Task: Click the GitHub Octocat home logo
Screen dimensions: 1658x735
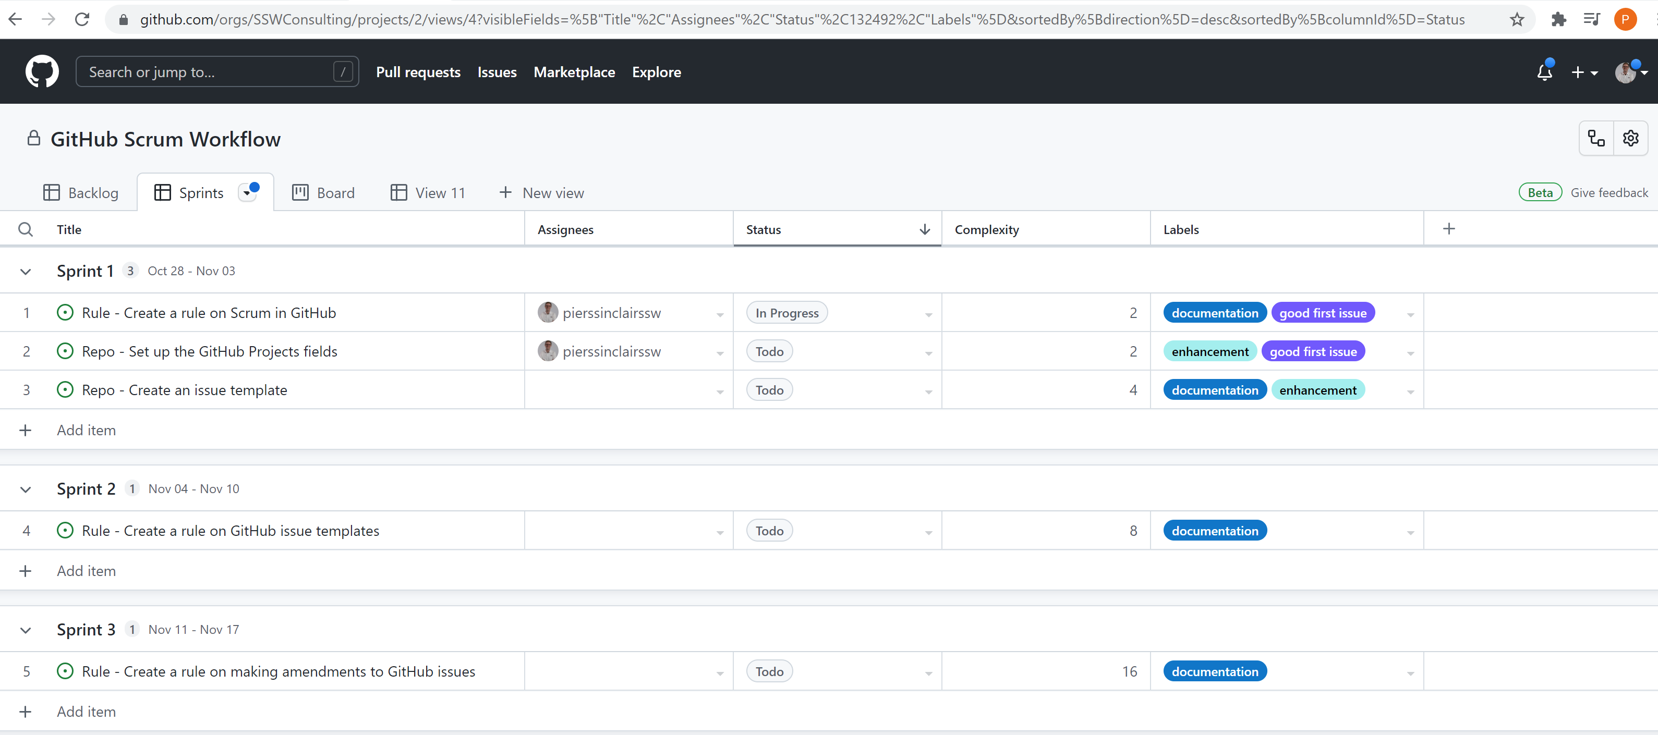Action: [42, 71]
